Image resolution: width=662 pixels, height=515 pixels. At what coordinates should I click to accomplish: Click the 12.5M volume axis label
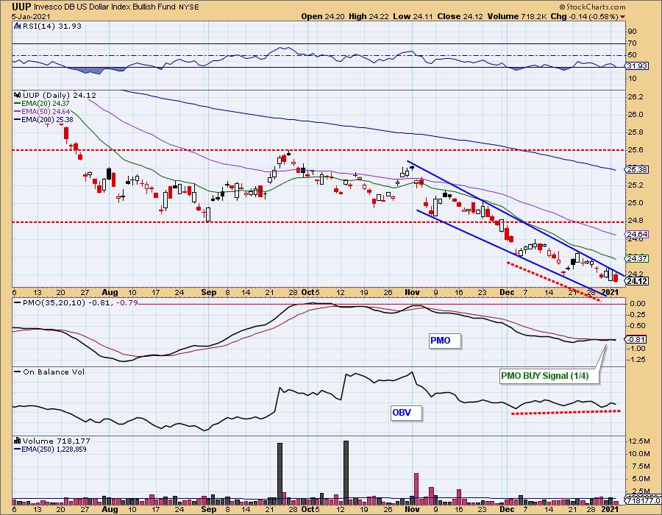pyautogui.click(x=639, y=441)
